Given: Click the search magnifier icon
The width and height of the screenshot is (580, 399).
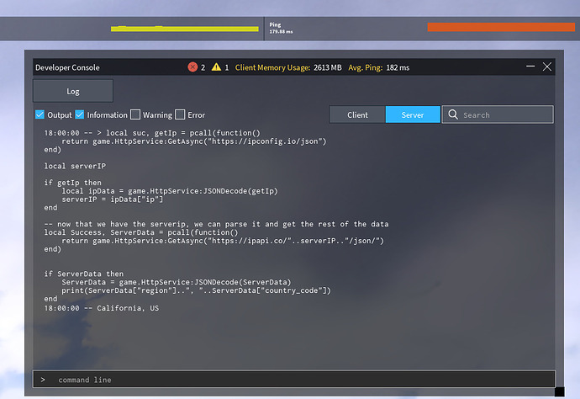Looking at the screenshot, I should (453, 114).
